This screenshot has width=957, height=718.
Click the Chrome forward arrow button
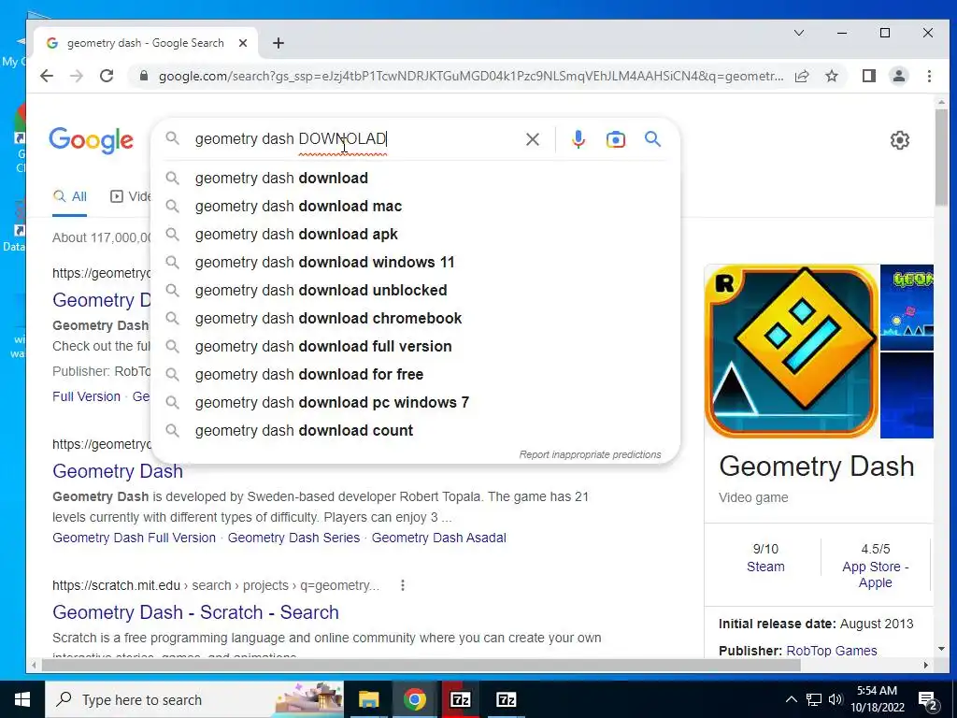tap(77, 76)
